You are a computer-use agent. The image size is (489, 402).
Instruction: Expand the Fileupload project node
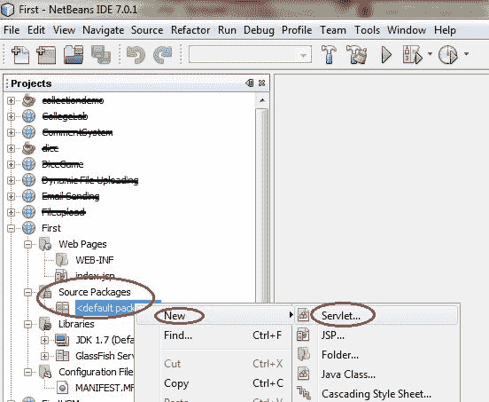pyautogui.click(x=11, y=212)
